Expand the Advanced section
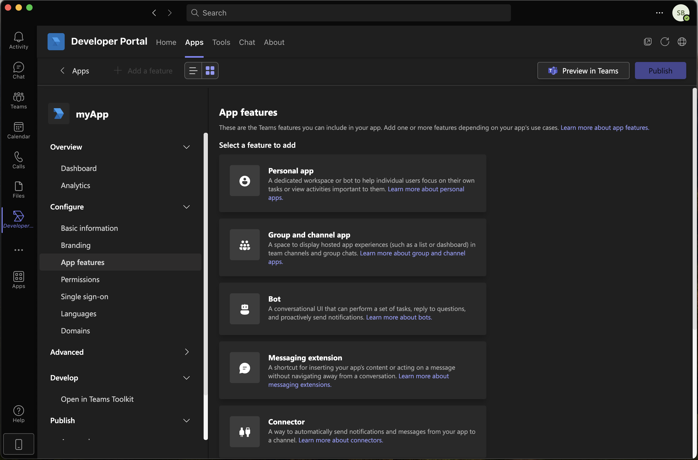The height and width of the screenshot is (460, 698). (187, 352)
